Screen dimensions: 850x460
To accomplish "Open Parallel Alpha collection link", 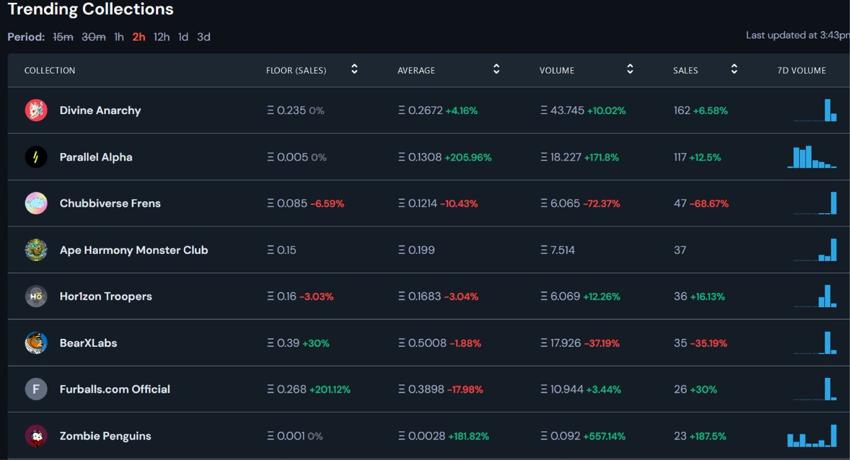I will [96, 157].
